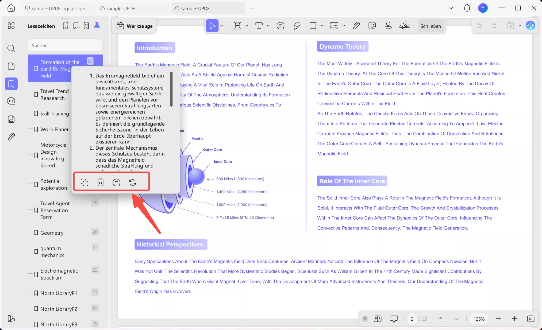The width and height of the screenshot is (542, 330).
Task: Click the regenerate refresh icon in popup
Action: pos(133,182)
